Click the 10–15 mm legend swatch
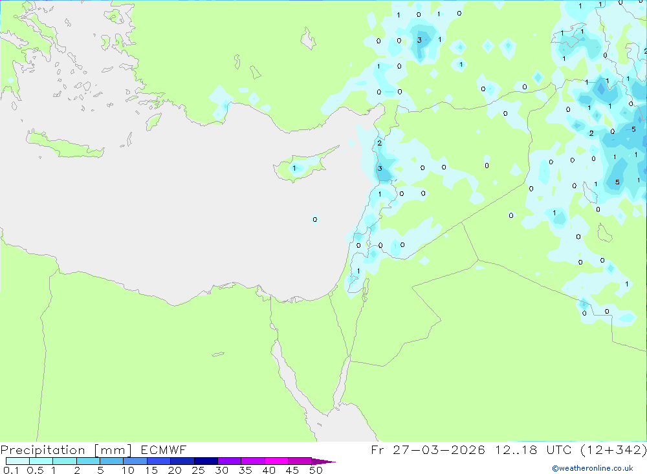Screen dimensions: 647x474 point(135,461)
